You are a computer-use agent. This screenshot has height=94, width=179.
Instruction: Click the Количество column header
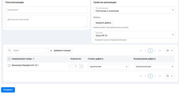[76, 59]
